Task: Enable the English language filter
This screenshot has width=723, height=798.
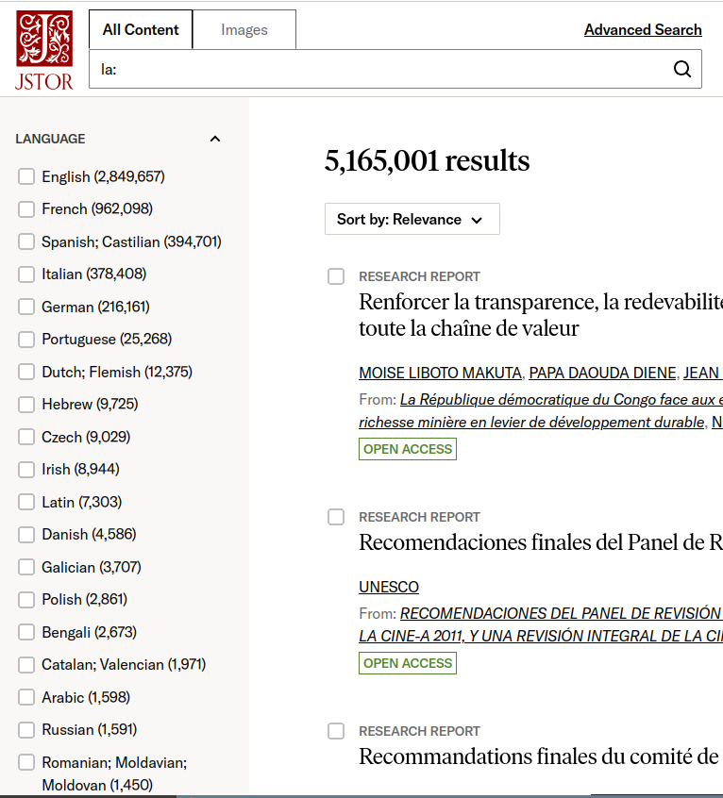Action: tap(25, 176)
